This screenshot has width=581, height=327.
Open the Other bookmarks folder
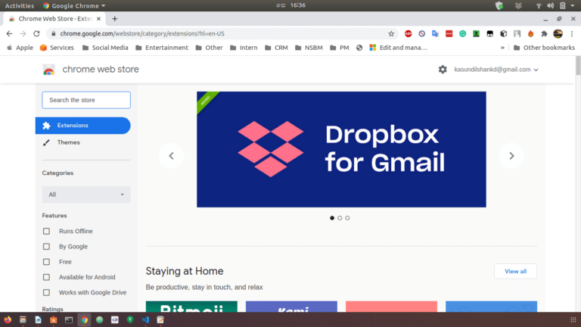coord(544,48)
